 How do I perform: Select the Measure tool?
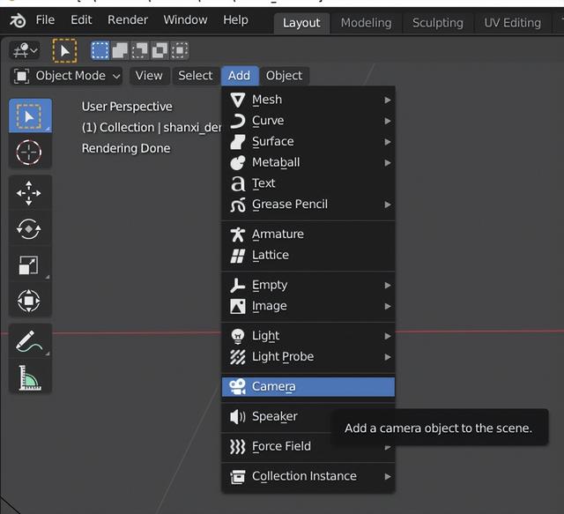click(29, 377)
